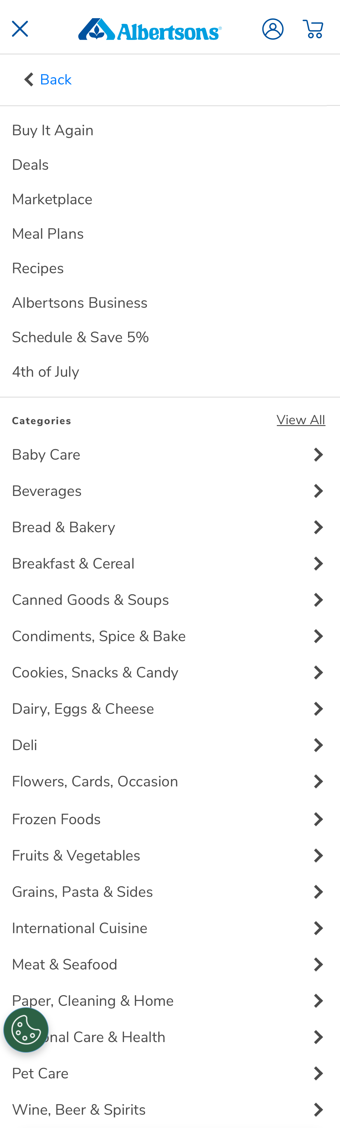Select Buy It Again
The height and width of the screenshot is (1128, 340).
click(53, 130)
